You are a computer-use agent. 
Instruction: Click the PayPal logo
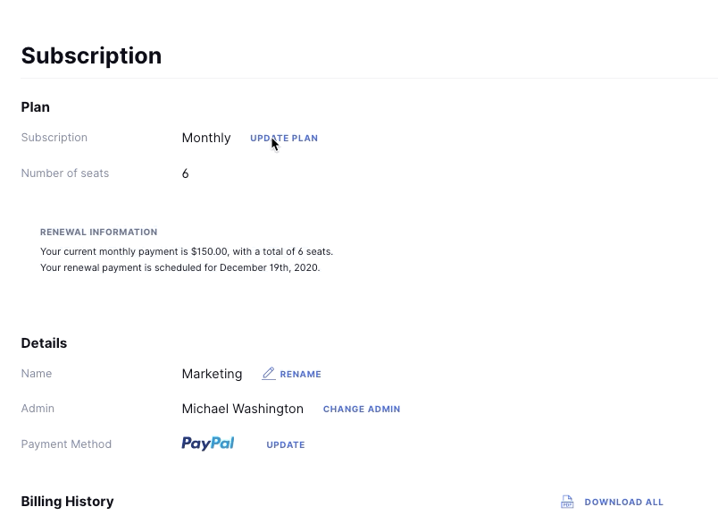click(207, 444)
